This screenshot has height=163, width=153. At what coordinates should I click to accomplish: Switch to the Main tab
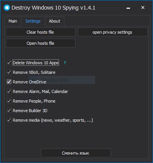tap(13, 21)
